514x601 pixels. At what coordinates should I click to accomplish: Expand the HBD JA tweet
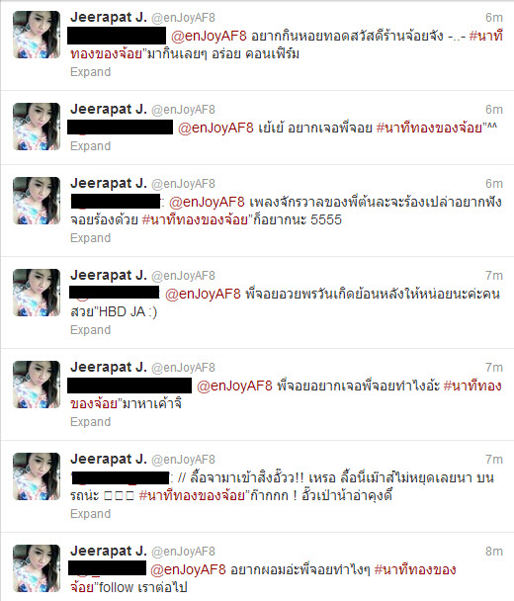[x=91, y=330]
